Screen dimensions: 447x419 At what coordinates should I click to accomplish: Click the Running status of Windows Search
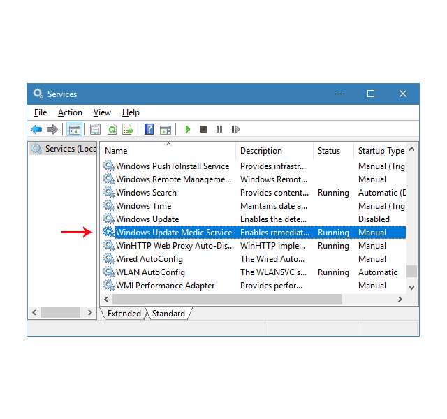pyautogui.click(x=333, y=193)
